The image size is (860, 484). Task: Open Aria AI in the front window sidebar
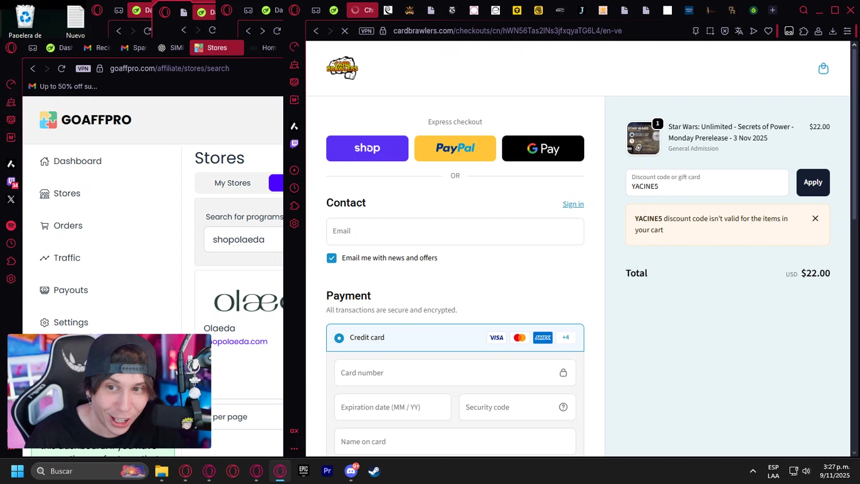(x=294, y=126)
